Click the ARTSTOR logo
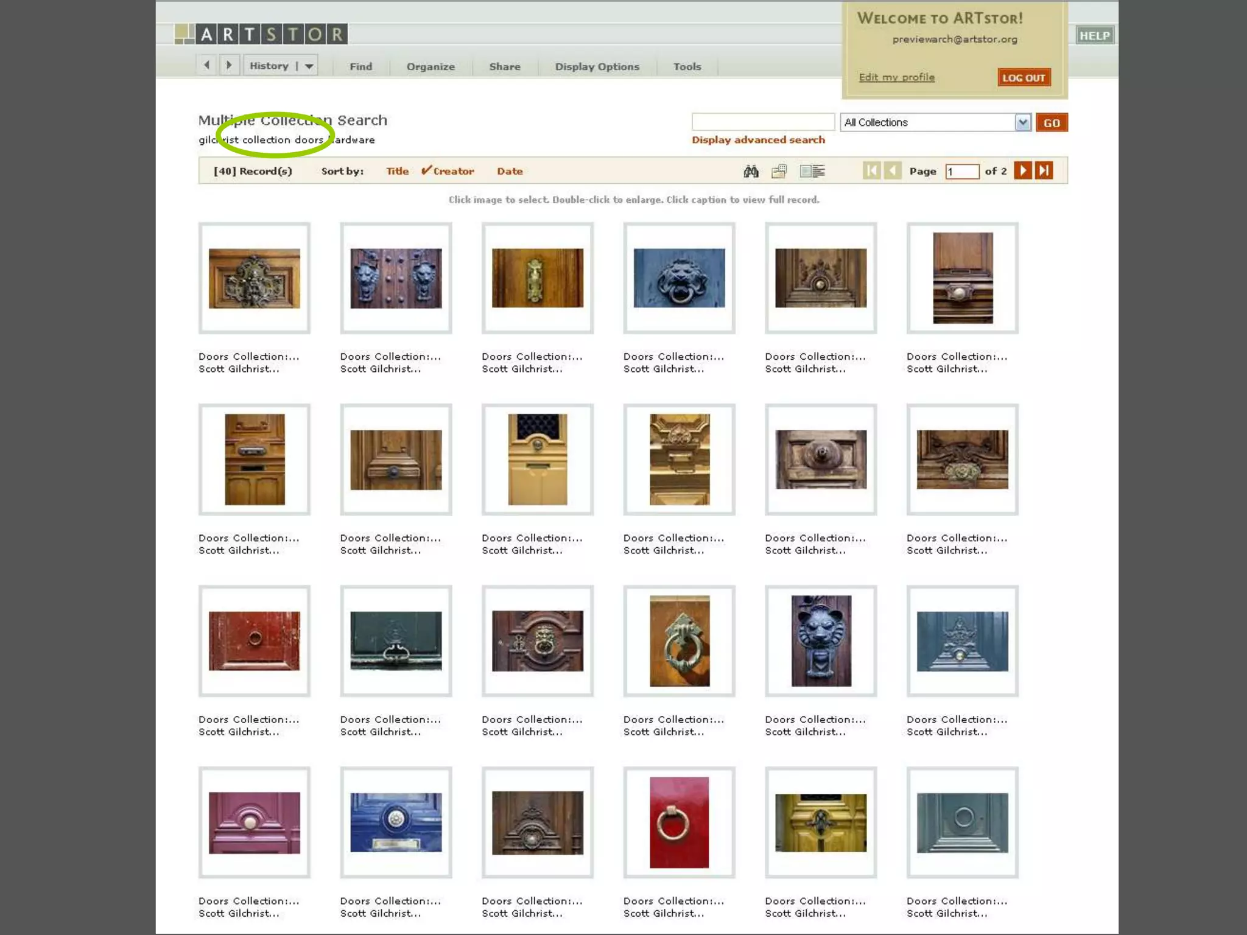The width and height of the screenshot is (1247, 935). (261, 34)
